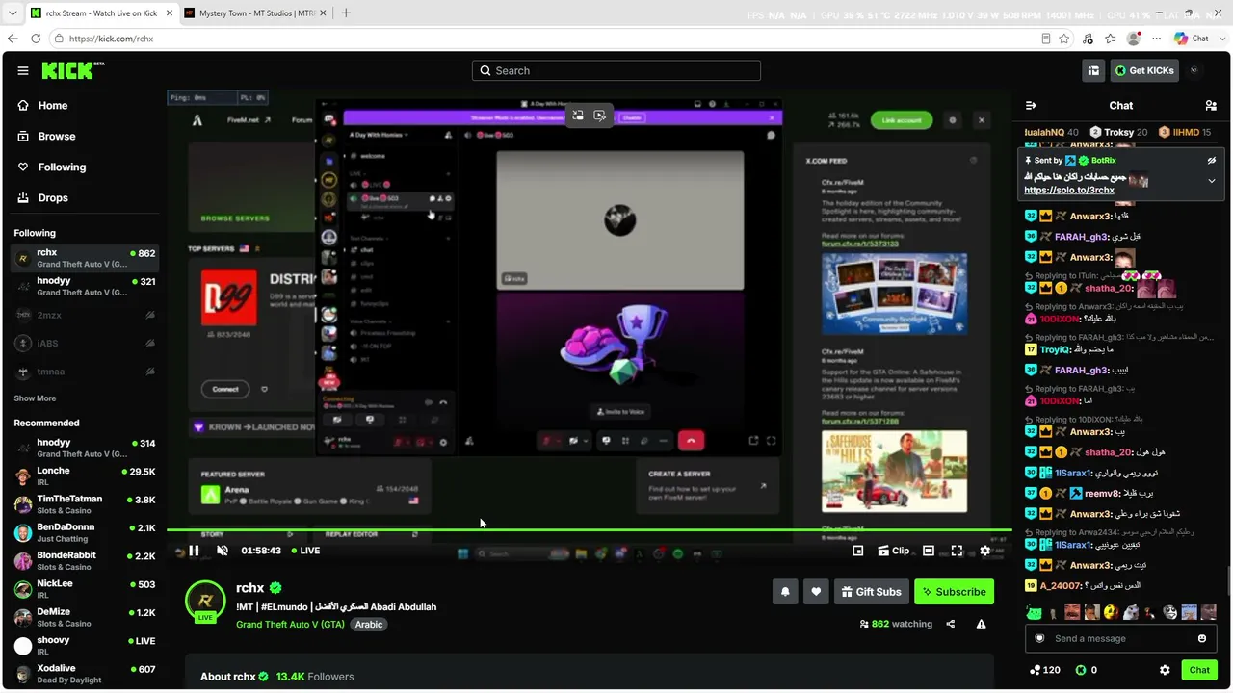Switch to the Mystery Town browser tab
Screen dimensions: 1233x693
click(254, 13)
